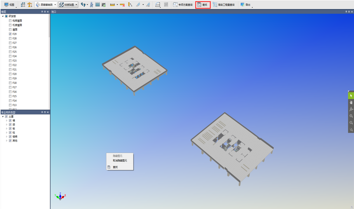The height and width of the screenshot is (209, 354).
Task: Uncheck the 其他 component checkbox
Action: pyautogui.click(x=10, y=141)
